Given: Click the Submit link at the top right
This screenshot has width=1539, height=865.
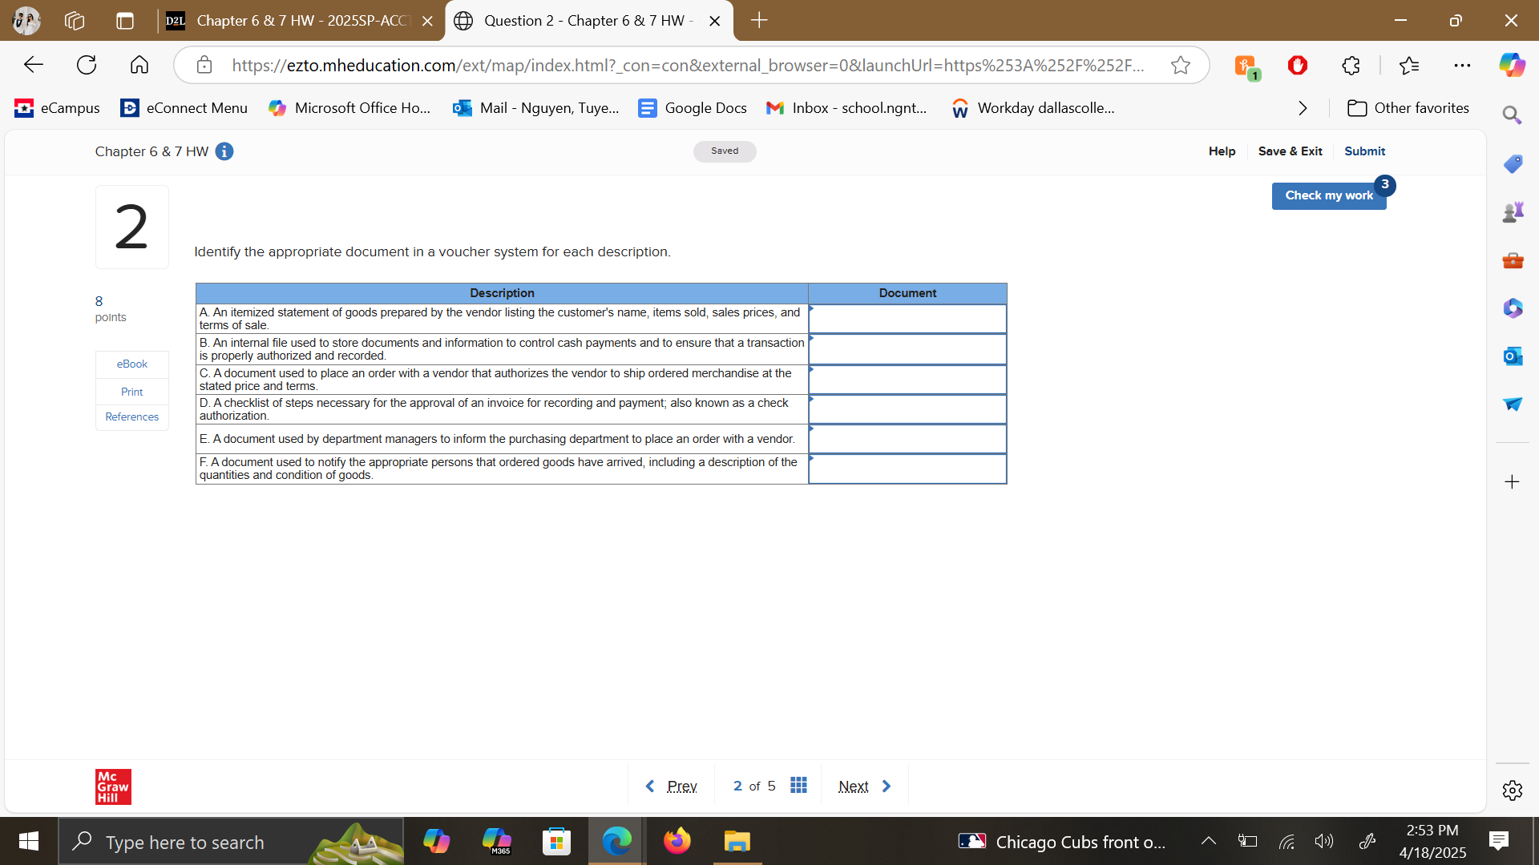Looking at the screenshot, I should pyautogui.click(x=1364, y=151).
